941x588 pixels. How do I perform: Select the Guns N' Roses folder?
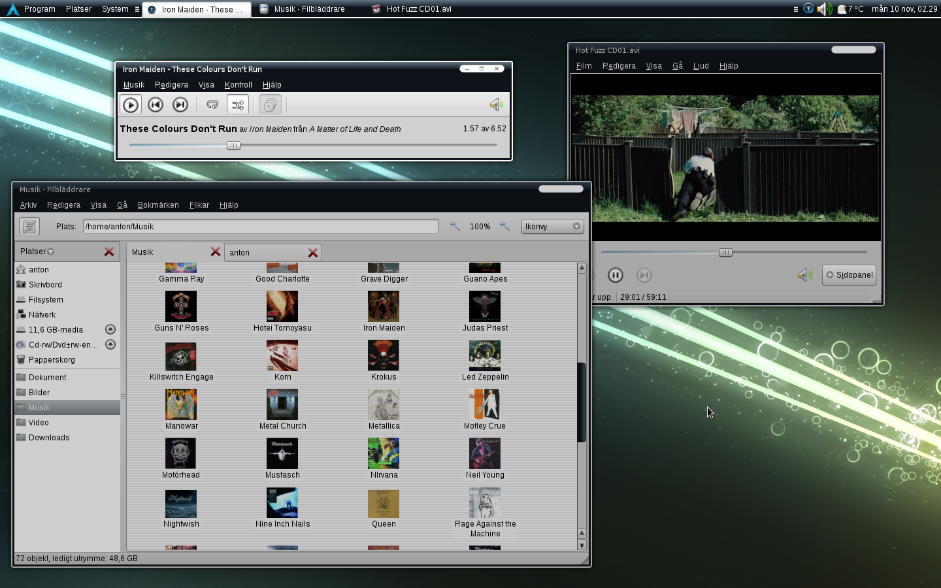point(181,312)
